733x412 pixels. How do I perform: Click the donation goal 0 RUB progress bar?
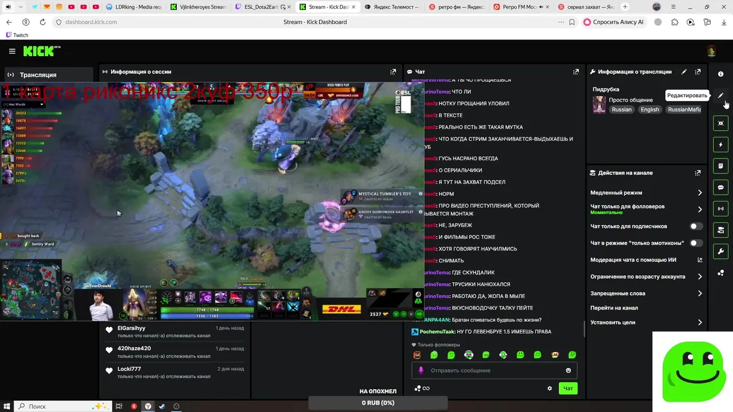[x=378, y=403]
